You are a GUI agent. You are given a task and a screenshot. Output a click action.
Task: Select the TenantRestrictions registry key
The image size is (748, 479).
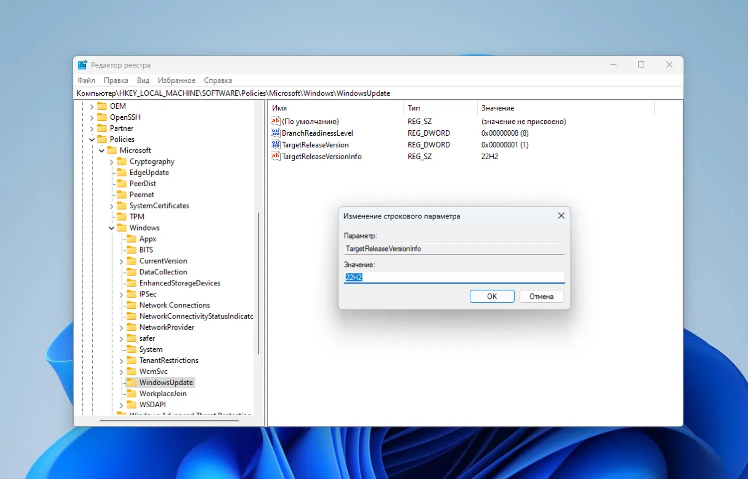tap(169, 360)
